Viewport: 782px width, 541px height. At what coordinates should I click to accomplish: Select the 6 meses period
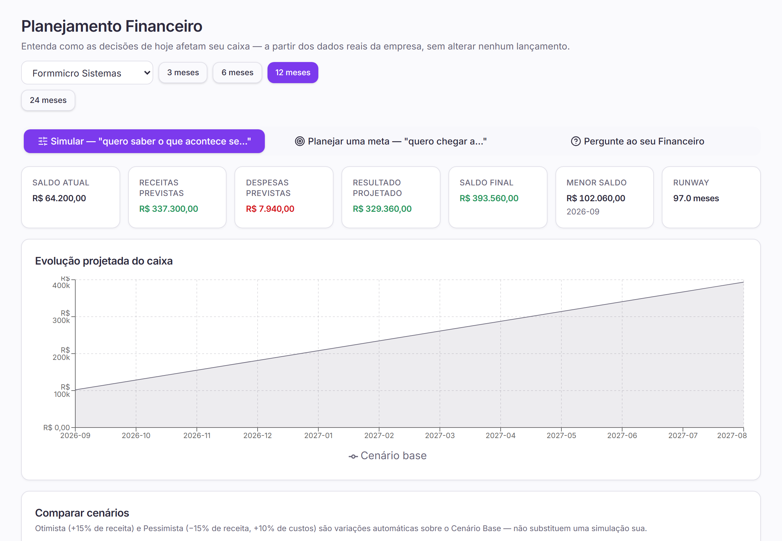click(237, 73)
